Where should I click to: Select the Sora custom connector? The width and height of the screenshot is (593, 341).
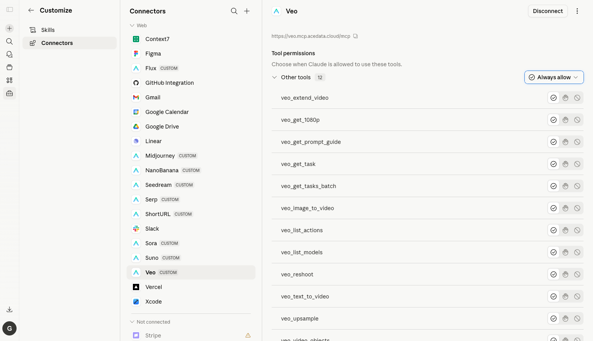click(x=191, y=243)
